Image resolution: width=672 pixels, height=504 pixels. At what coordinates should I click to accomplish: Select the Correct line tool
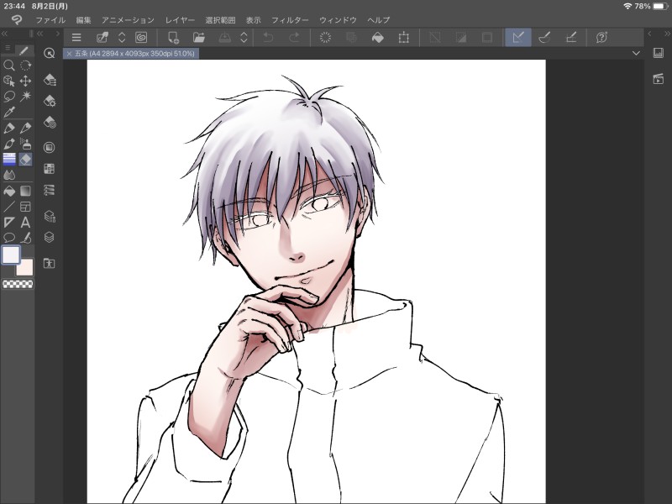(x=26, y=238)
